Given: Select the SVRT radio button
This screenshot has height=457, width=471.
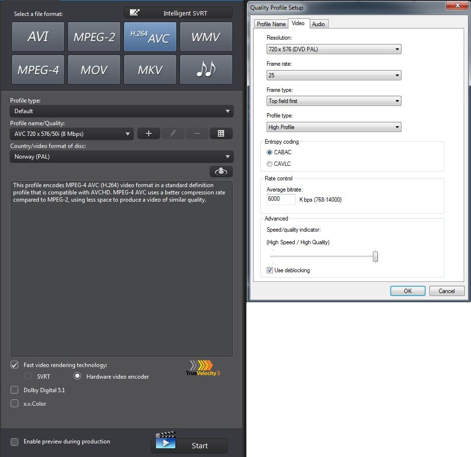Looking at the screenshot, I should [28, 376].
